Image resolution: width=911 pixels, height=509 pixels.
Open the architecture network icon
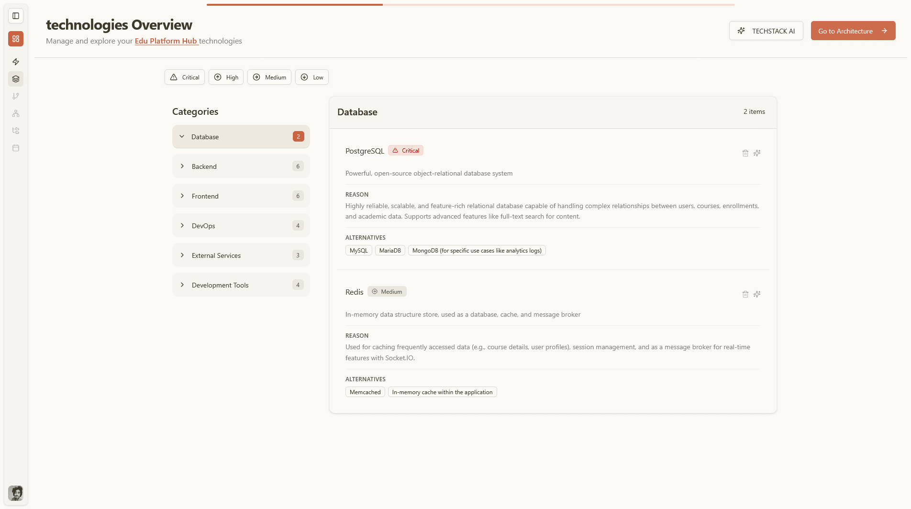coord(16,113)
